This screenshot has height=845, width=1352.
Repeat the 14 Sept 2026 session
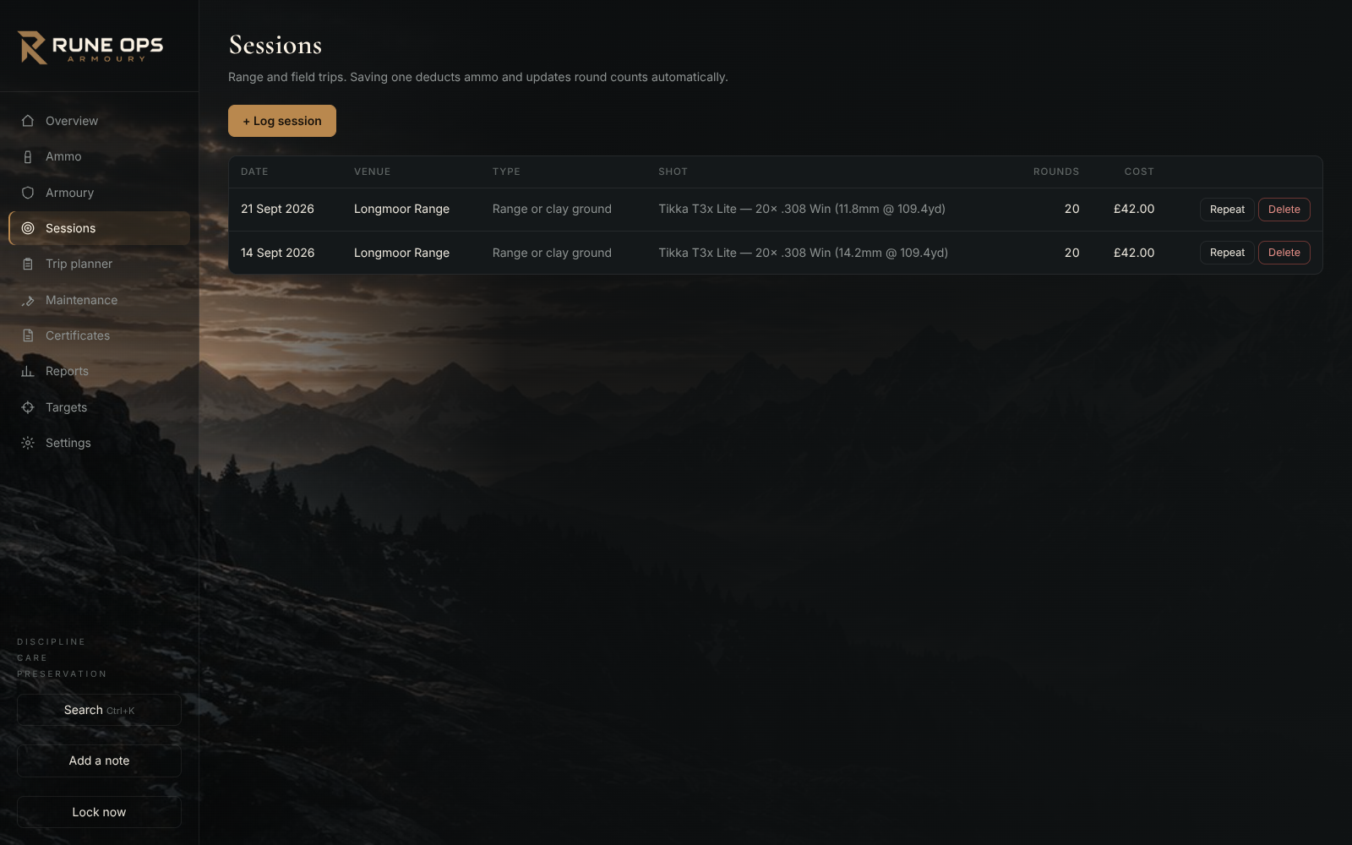coord(1227,253)
